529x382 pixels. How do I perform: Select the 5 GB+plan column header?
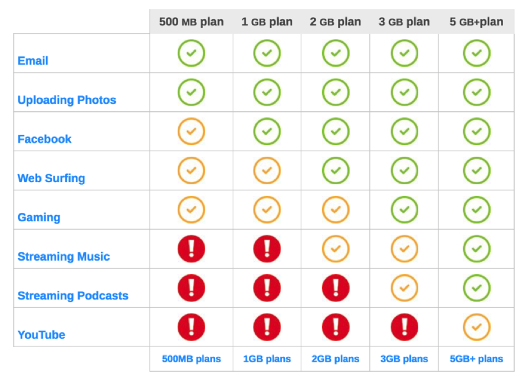476,21
